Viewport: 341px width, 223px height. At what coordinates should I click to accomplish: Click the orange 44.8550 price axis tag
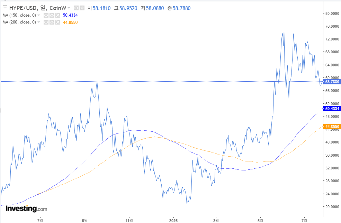click(x=332, y=127)
